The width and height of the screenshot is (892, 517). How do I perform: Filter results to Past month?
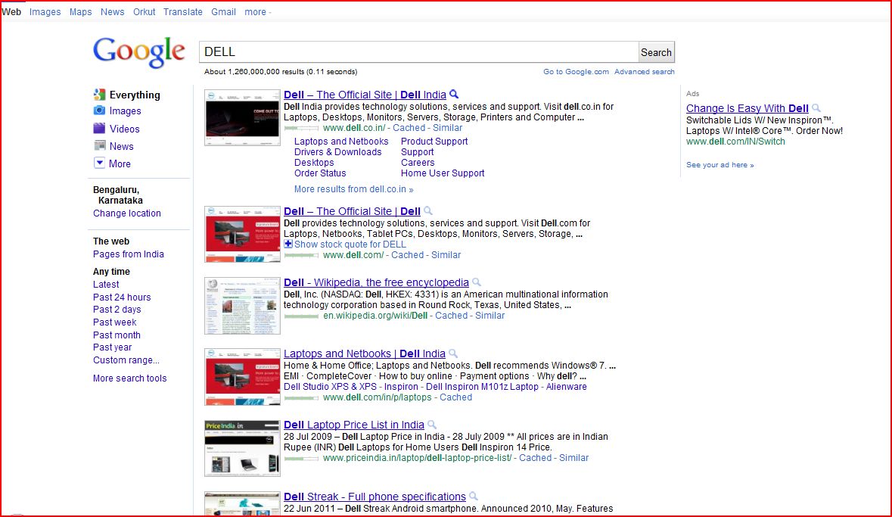pyautogui.click(x=117, y=335)
